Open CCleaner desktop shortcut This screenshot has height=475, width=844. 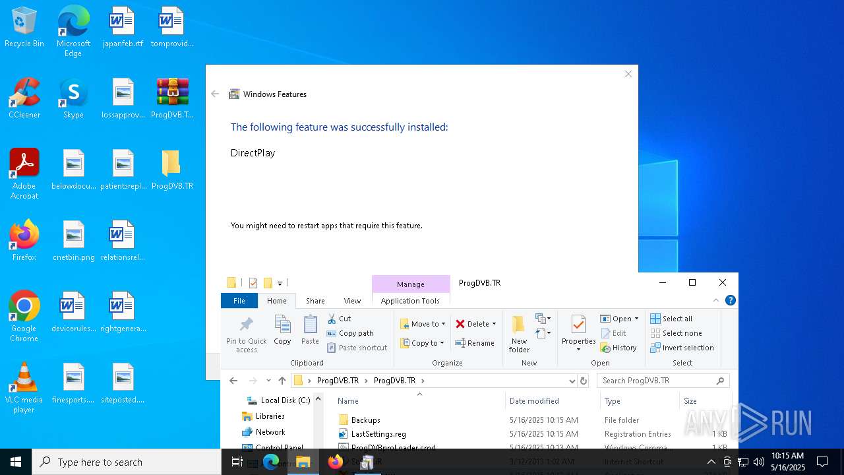(24, 99)
